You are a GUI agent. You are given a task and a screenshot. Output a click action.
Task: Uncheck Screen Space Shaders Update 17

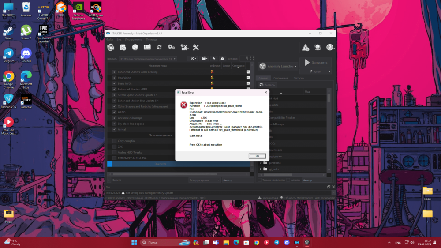pos(114,95)
